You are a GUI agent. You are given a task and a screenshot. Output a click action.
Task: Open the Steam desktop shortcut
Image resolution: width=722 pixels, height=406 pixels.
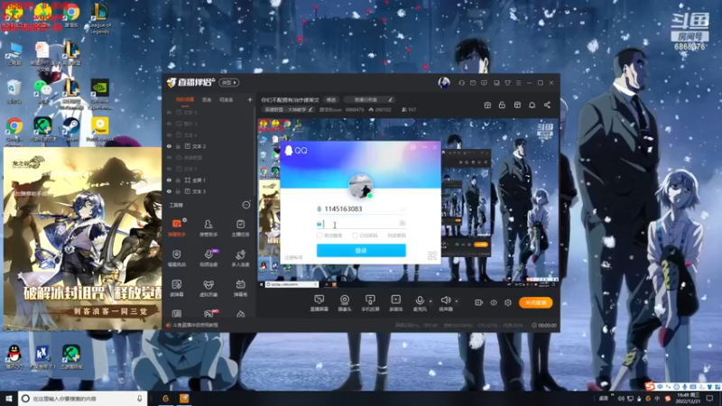tap(70, 129)
